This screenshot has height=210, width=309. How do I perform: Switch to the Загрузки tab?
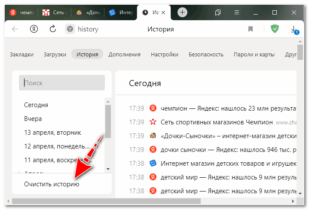click(x=55, y=54)
